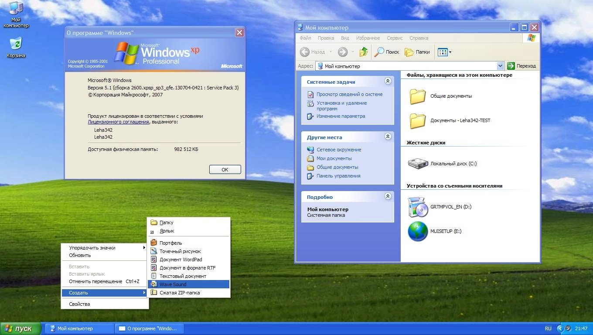The height and width of the screenshot is (335, 593).
Task: Click the Start (пуск) button
Action: [20, 328]
